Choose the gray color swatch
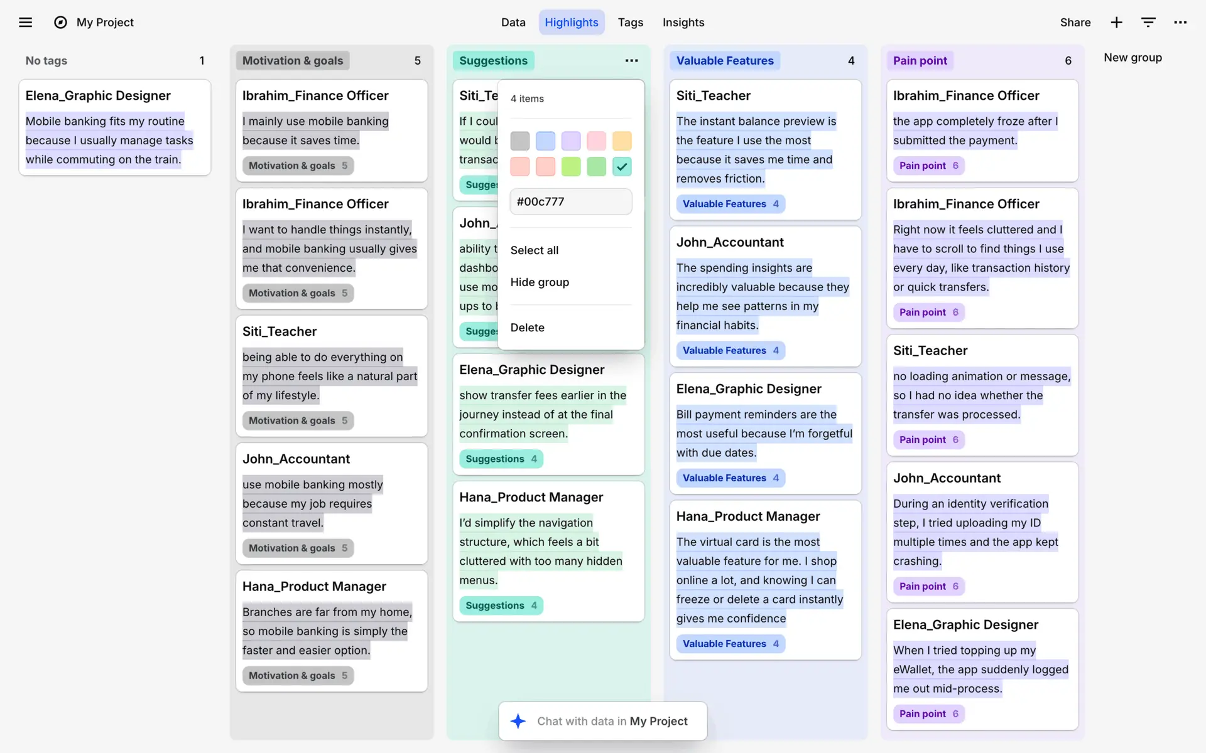Image resolution: width=1206 pixels, height=753 pixels. tap(520, 141)
